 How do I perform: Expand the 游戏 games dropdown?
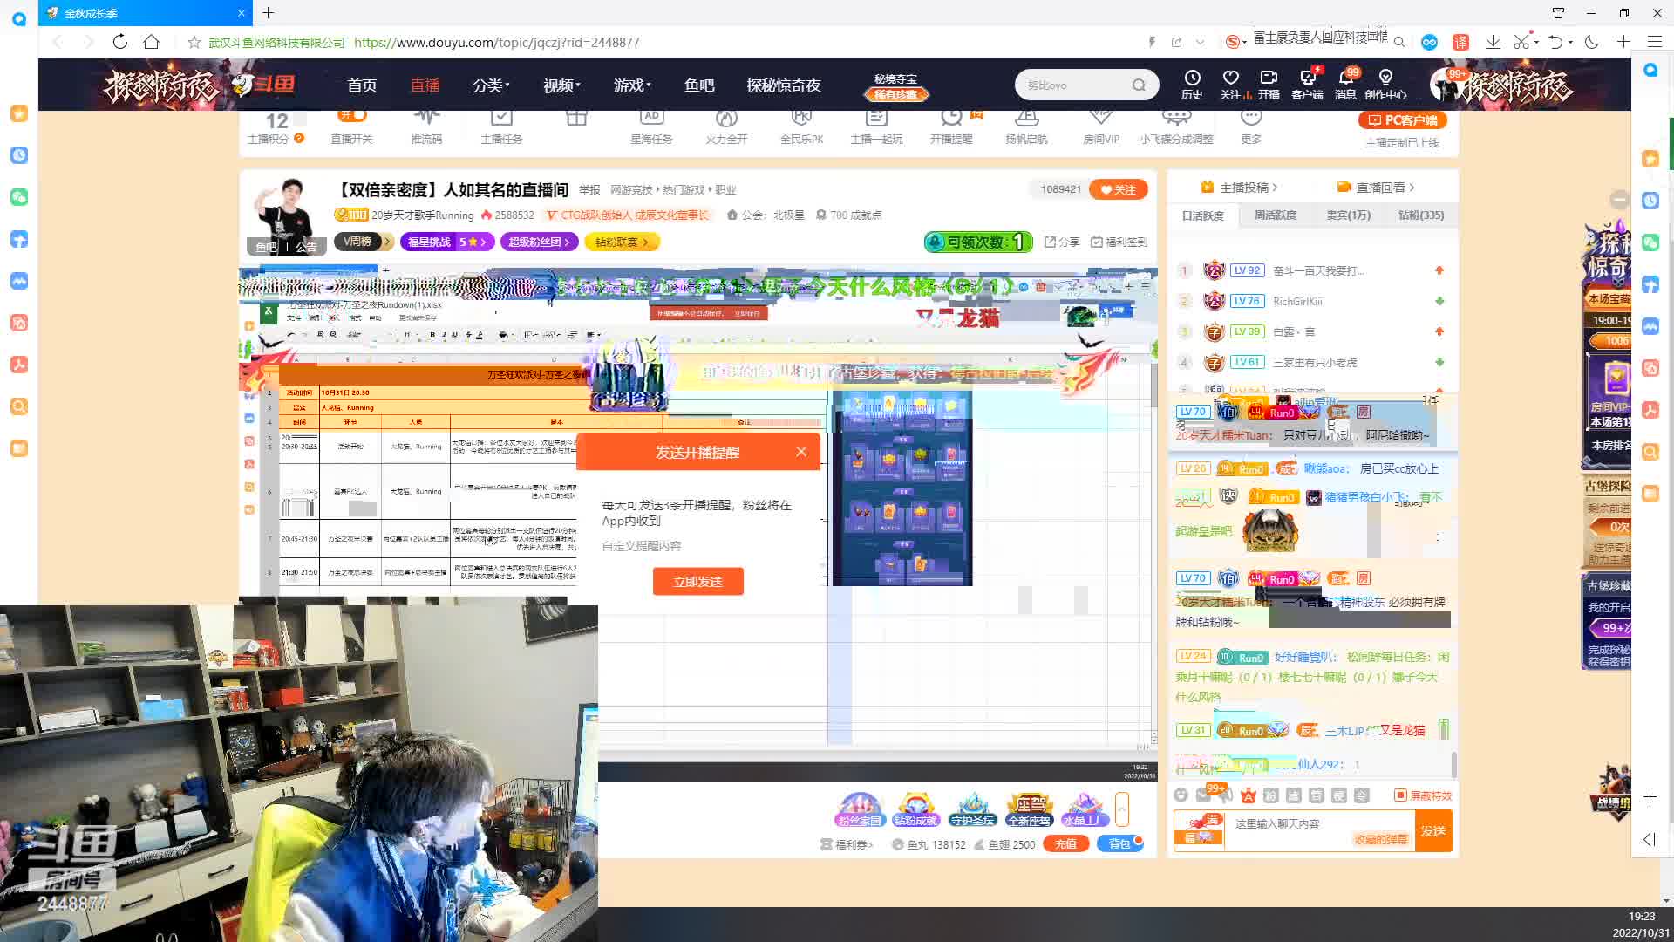pos(632,85)
